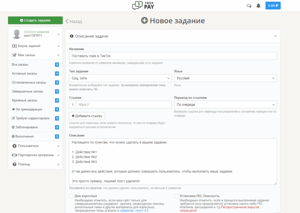Check the Для взрослых checkbox
The height and width of the screenshot is (213, 300).
[x=71, y=196]
